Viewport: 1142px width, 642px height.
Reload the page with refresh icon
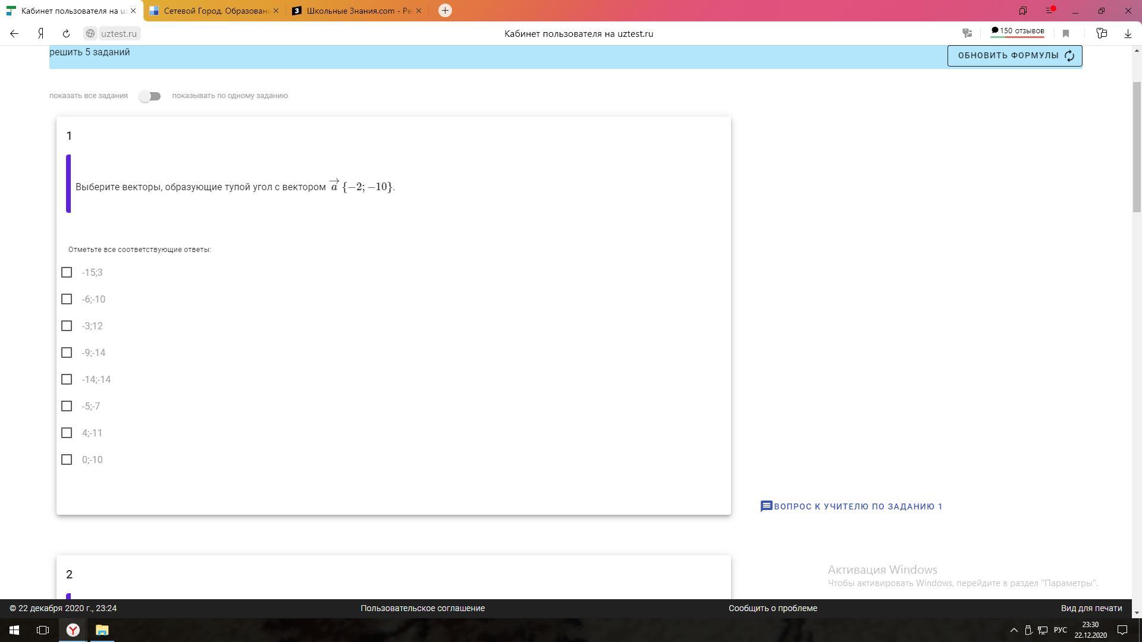tap(66, 34)
